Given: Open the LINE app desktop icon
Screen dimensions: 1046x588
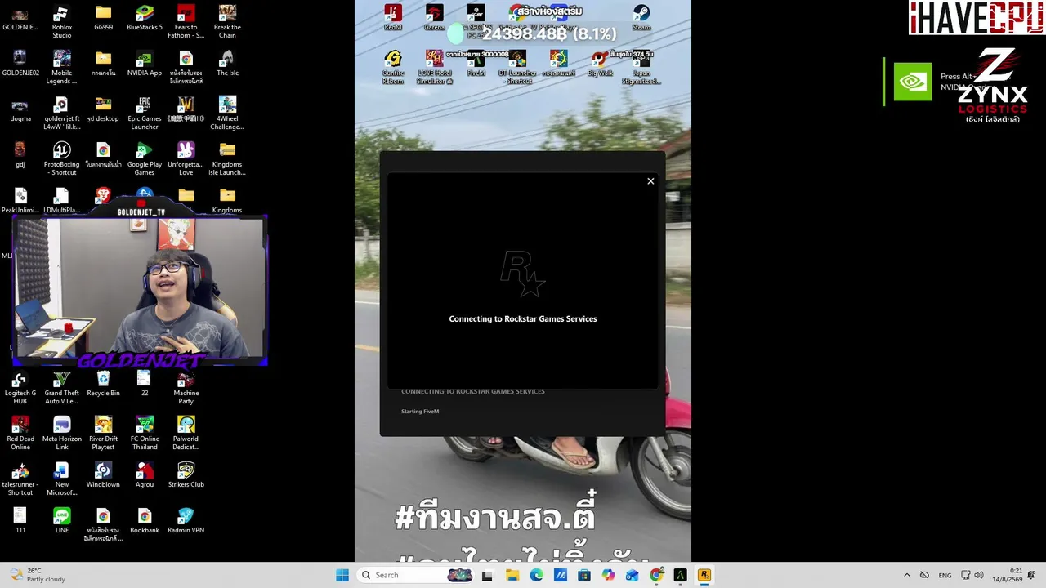Looking at the screenshot, I should pyautogui.click(x=61, y=521).
